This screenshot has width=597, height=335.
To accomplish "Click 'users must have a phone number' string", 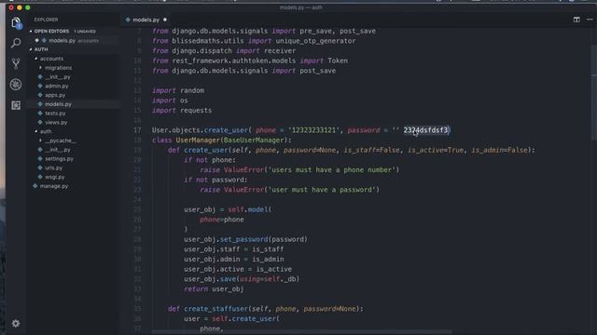I will click(x=332, y=169).
